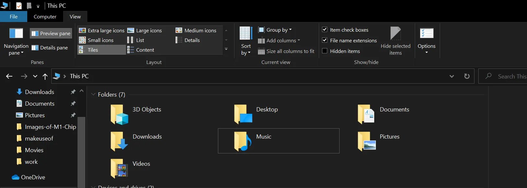
Task: Open Pictures in the quick access sidebar
Action: [35, 115]
